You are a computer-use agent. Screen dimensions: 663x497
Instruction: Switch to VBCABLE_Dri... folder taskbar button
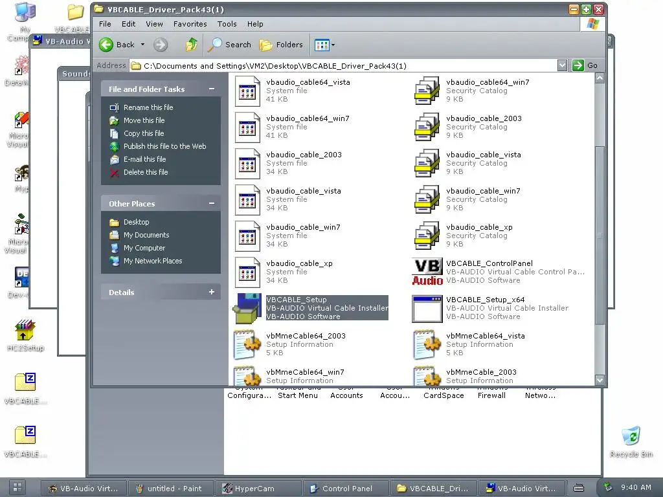tap(433, 489)
